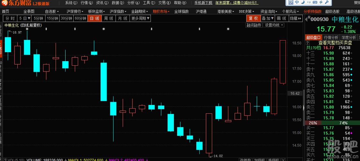Click the 中 input-mode icon in the top-right toolbar
The image size is (360, 161).
(297, 2)
